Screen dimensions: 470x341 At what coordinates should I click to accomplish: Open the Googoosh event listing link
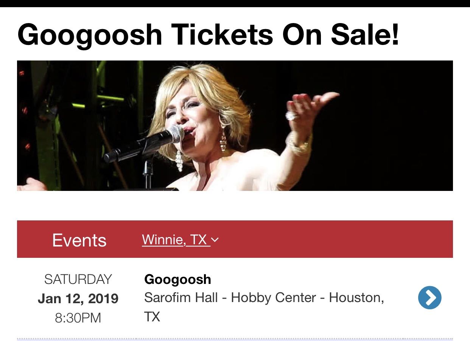point(177,279)
